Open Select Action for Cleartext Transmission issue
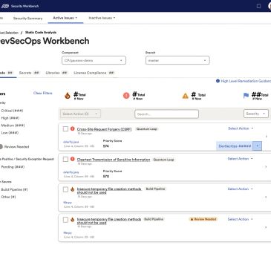 (241, 159)
